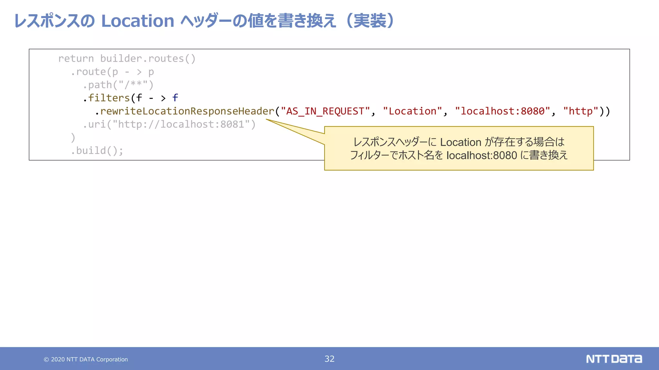Click the slide title heading text

[204, 21]
